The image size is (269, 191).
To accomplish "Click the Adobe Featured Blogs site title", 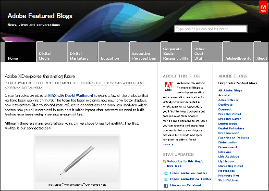I will [x=40, y=16].
